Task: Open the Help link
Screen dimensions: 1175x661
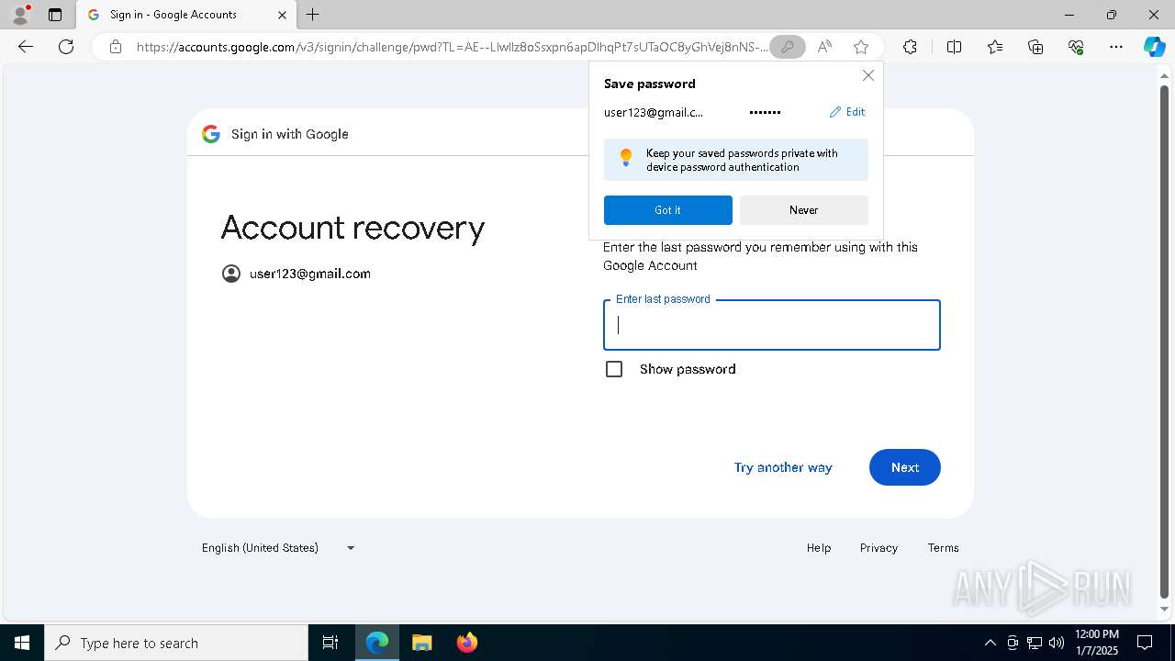Action: point(819,548)
